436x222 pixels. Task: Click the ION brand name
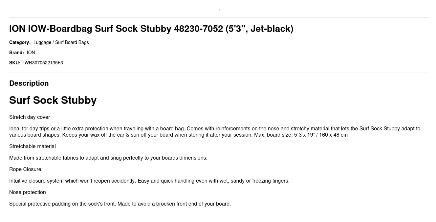31,53
